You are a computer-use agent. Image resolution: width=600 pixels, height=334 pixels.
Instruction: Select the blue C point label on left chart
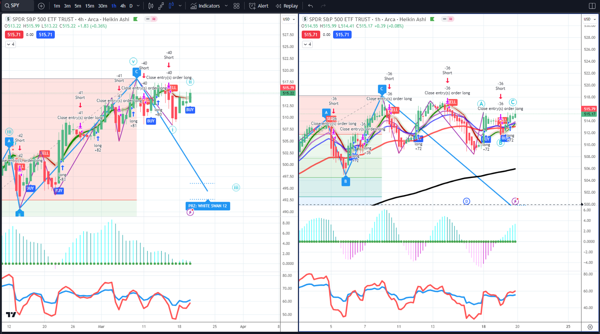tap(136, 71)
